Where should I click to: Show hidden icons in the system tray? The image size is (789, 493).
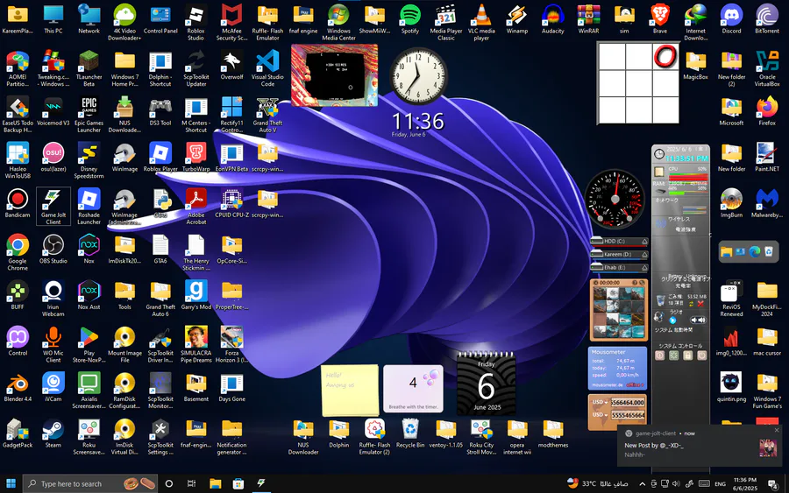click(642, 483)
